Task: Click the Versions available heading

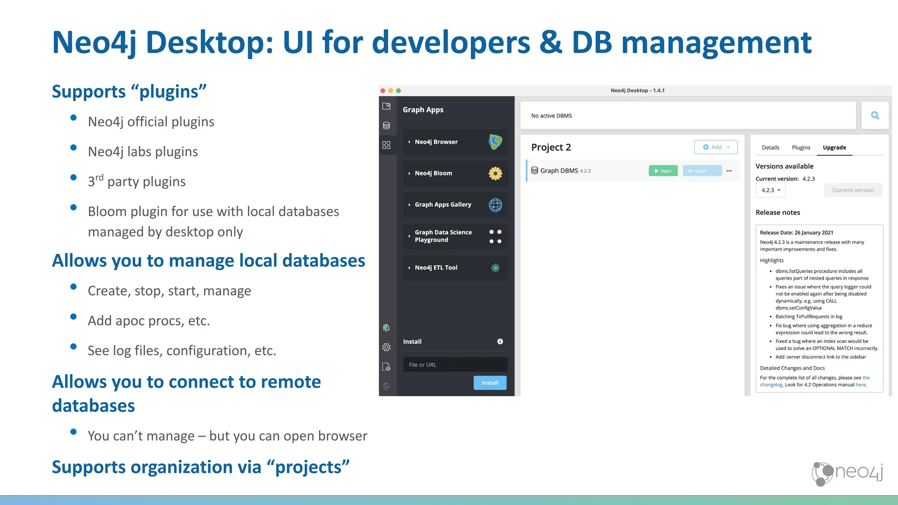Action: tap(784, 166)
